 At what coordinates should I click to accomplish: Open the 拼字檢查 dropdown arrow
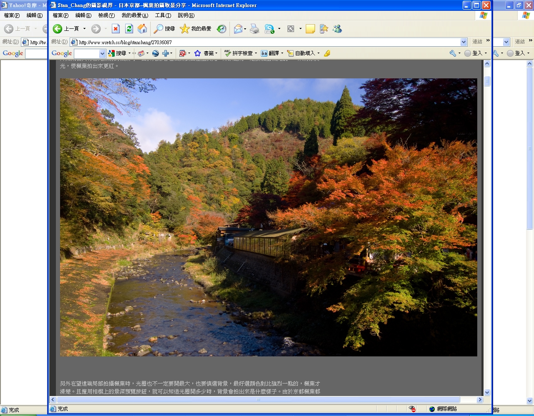[x=256, y=53]
